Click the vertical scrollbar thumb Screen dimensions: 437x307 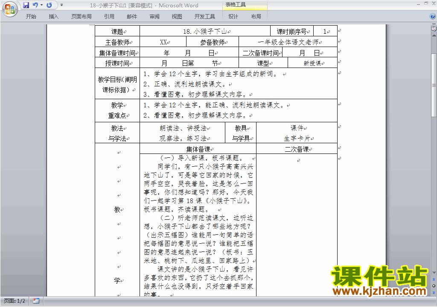[434, 85]
